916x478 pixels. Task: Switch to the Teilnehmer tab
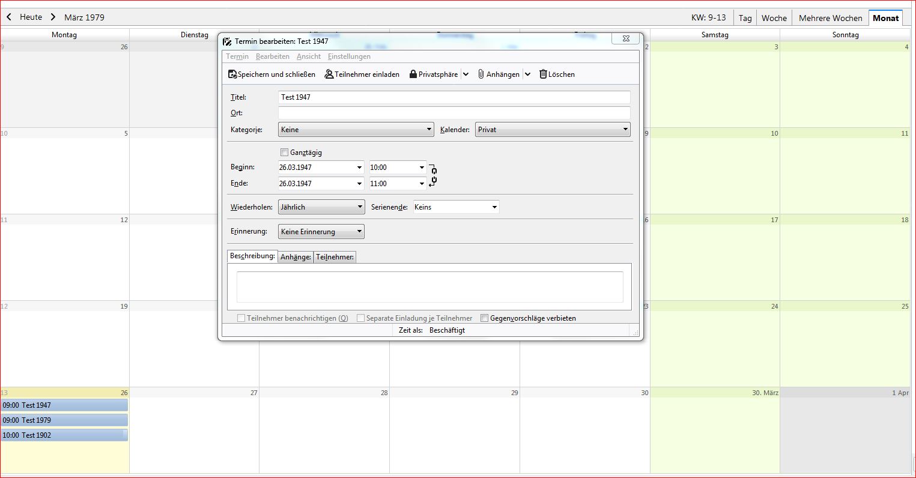point(335,257)
